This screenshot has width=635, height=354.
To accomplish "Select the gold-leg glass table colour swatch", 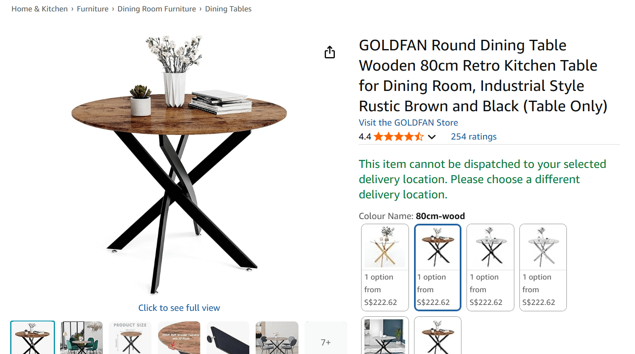I will coord(385,267).
